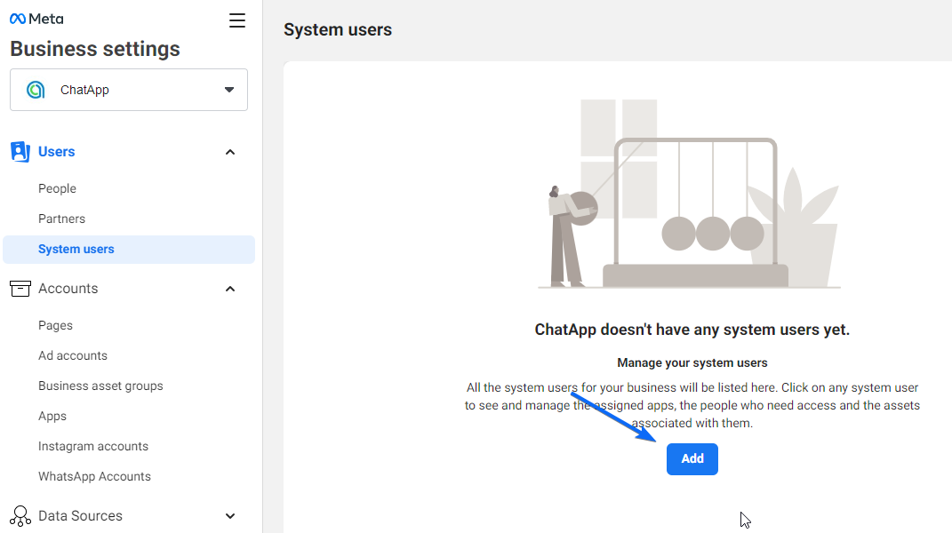The image size is (952, 533).
Task: Open the Ad accounts settings
Action: pos(72,355)
